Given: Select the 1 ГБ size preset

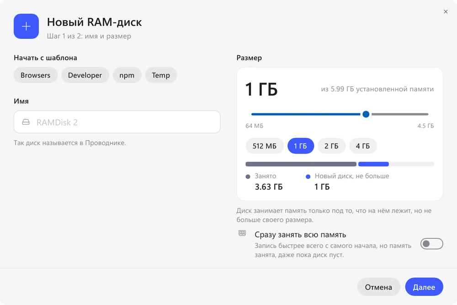Looking at the screenshot, I should 301,146.
